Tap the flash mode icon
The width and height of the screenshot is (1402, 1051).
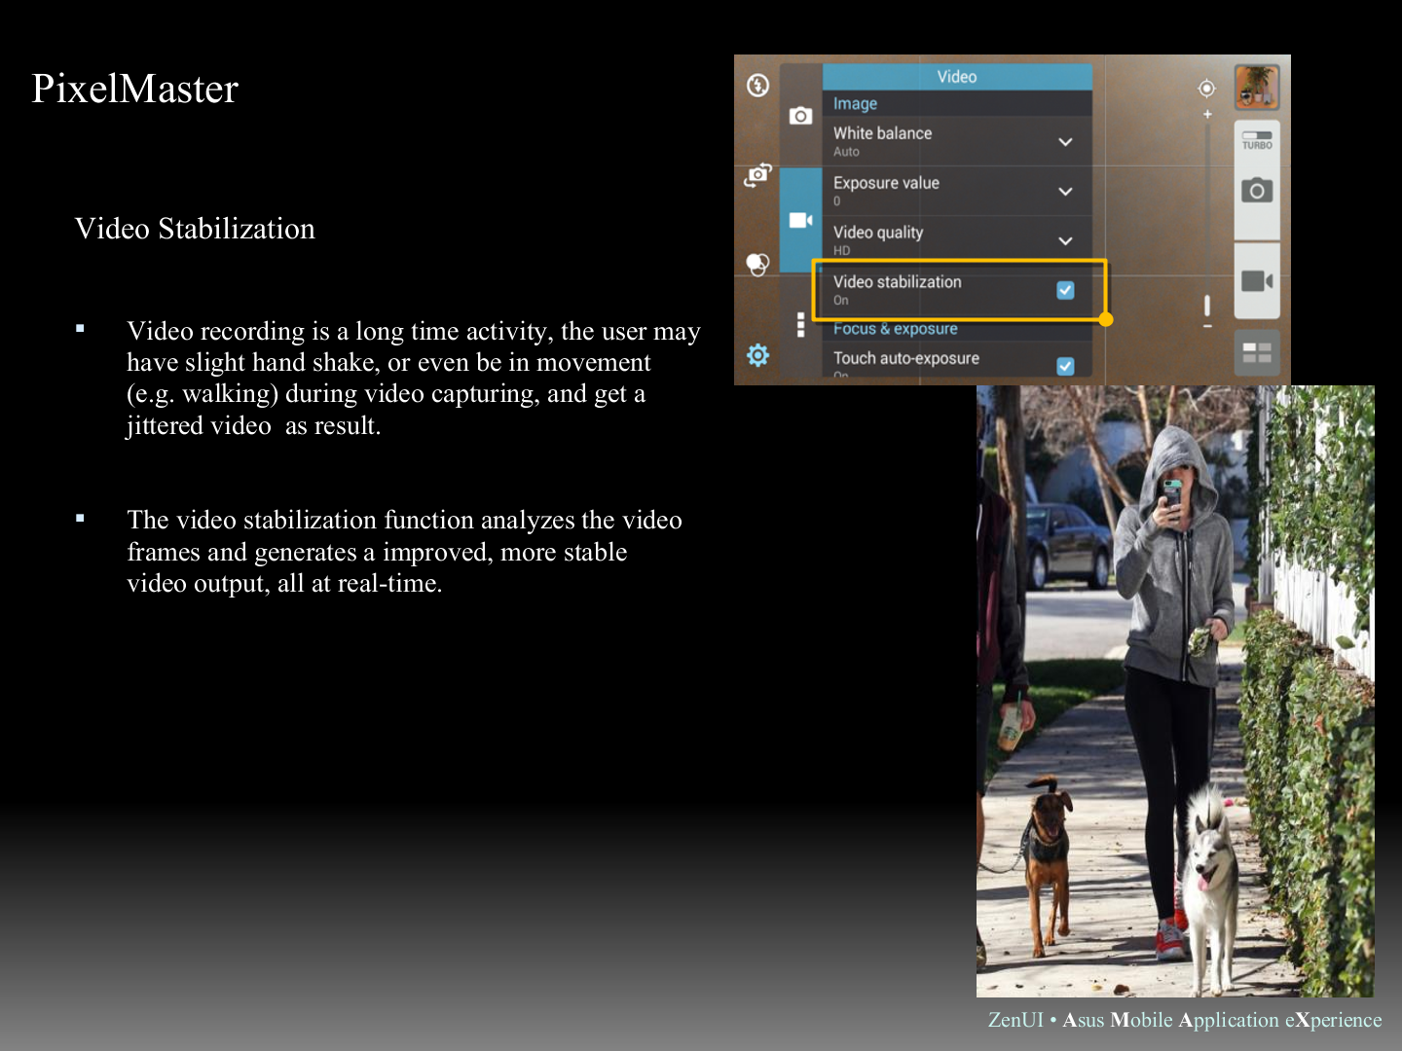(x=757, y=86)
